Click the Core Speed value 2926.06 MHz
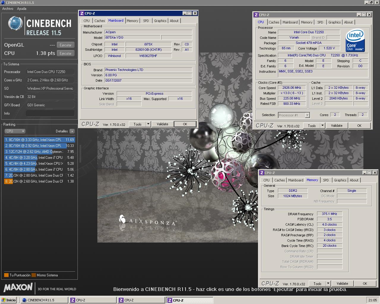The height and width of the screenshot is (304, 380). tap(292, 88)
